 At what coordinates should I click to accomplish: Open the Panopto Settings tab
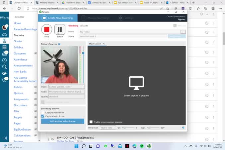[x=126, y=18]
